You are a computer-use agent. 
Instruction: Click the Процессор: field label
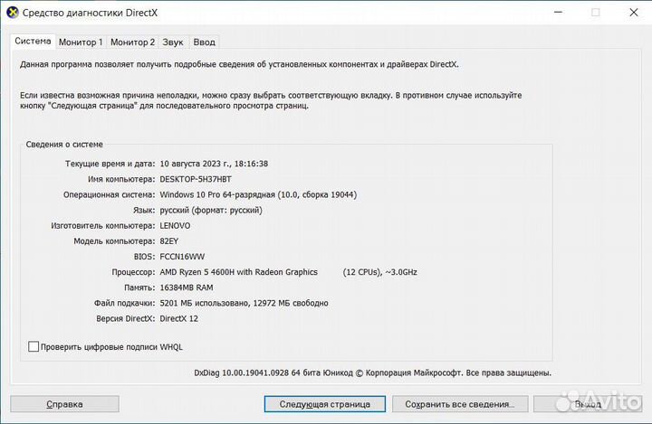click(133, 272)
